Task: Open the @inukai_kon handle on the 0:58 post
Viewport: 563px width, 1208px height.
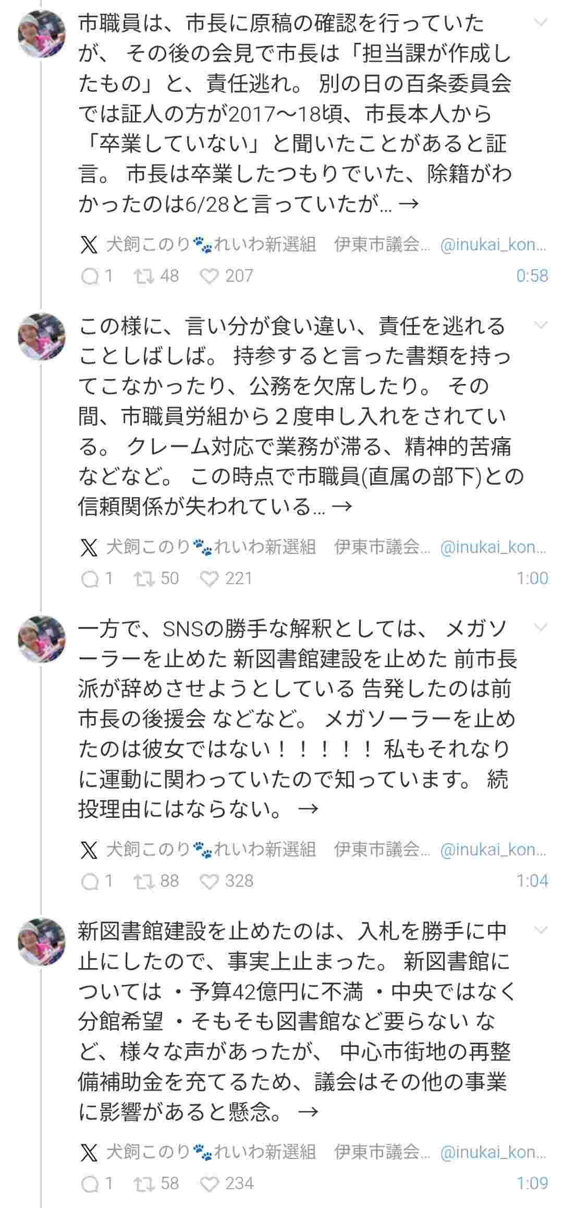Action: [x=493, y=245]
